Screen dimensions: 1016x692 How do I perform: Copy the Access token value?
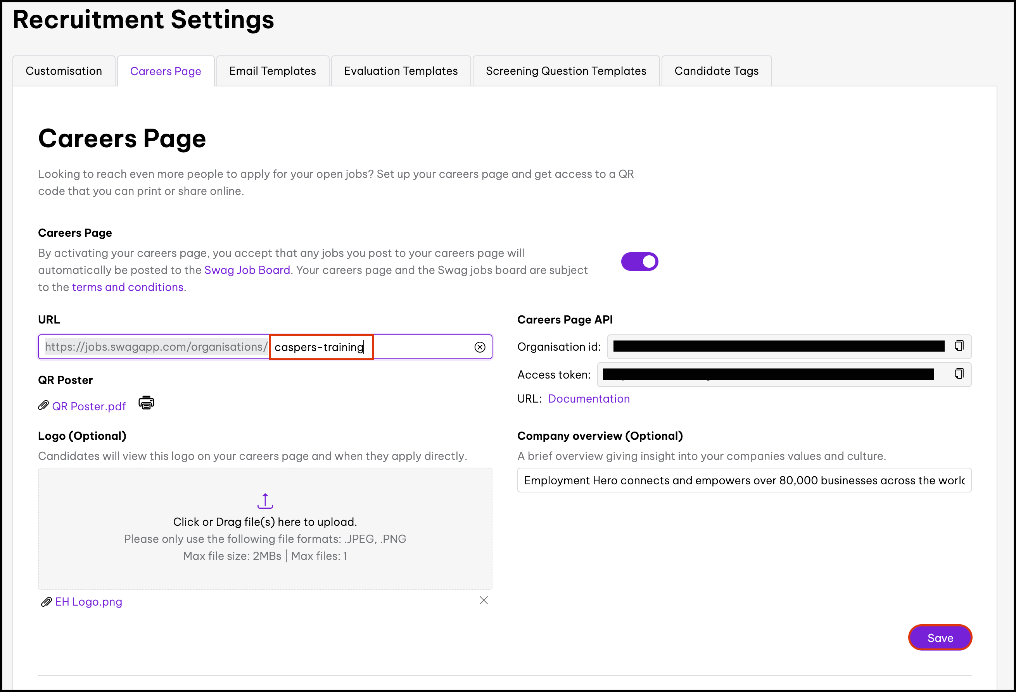point(959,374)
